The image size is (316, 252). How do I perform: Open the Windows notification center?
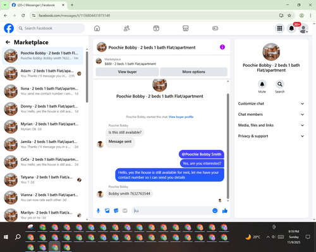308,237
